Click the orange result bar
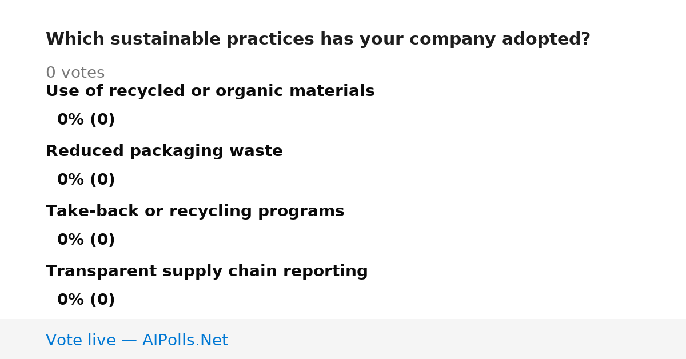This screenshot has height=359, width=686. (x=46, y=300)
